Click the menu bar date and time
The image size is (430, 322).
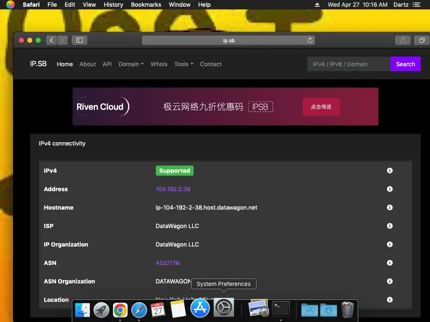point(358,5)
